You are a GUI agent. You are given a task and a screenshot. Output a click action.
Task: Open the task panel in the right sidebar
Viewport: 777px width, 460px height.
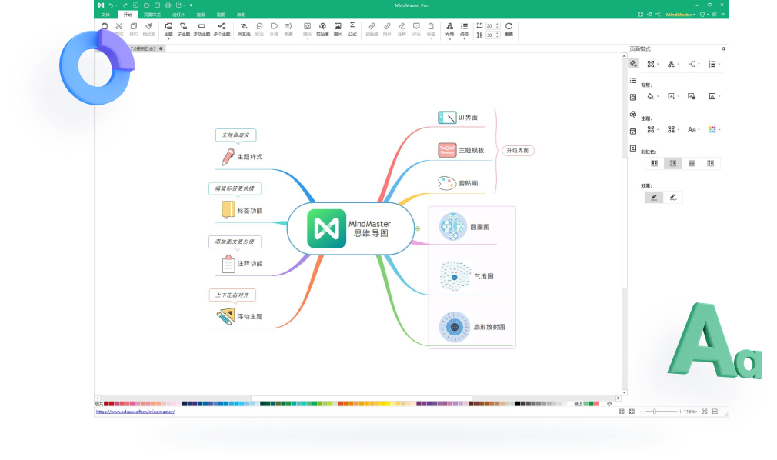pyautogui.click(x=633, y=131)
